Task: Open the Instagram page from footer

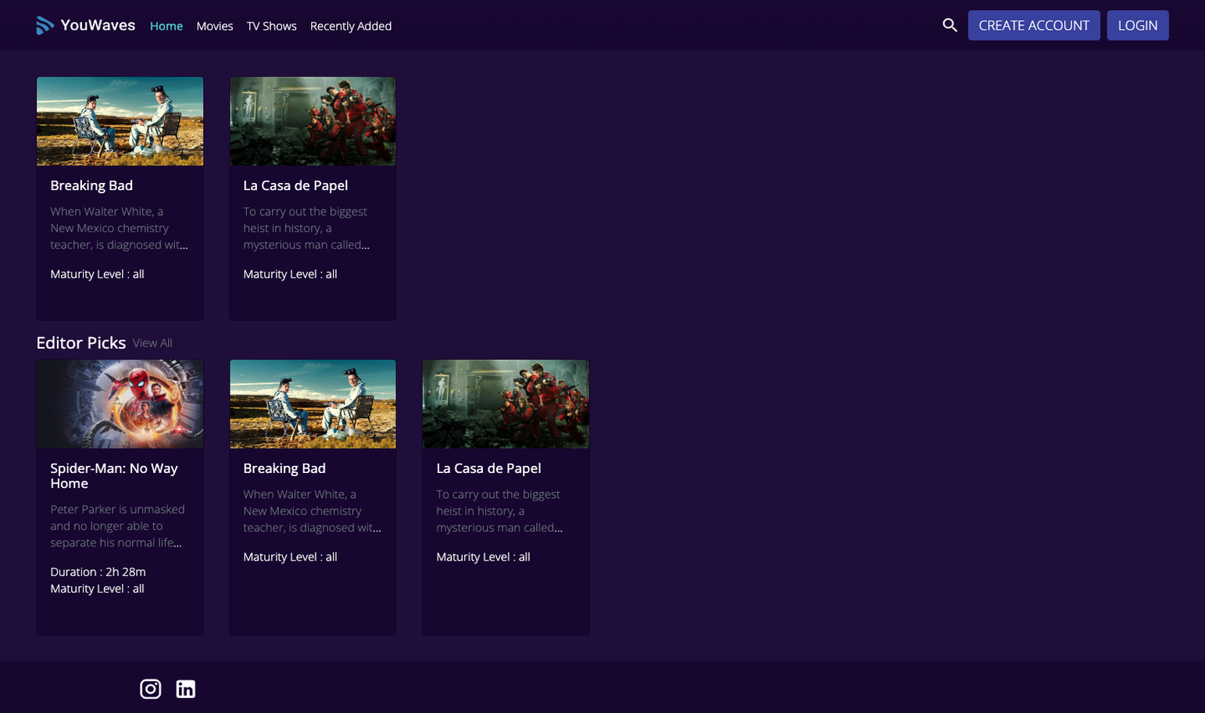Action: pyautogui.click(x=150, y=689)
